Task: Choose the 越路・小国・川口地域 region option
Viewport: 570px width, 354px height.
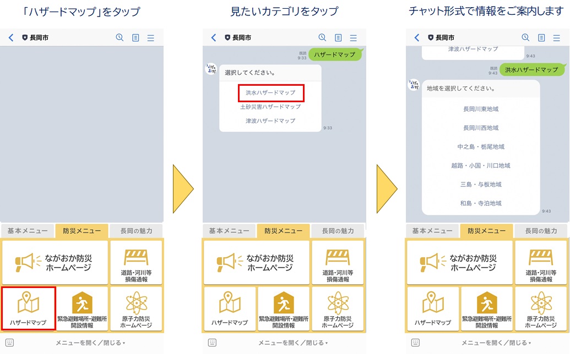Action: (x=481, y=165)
